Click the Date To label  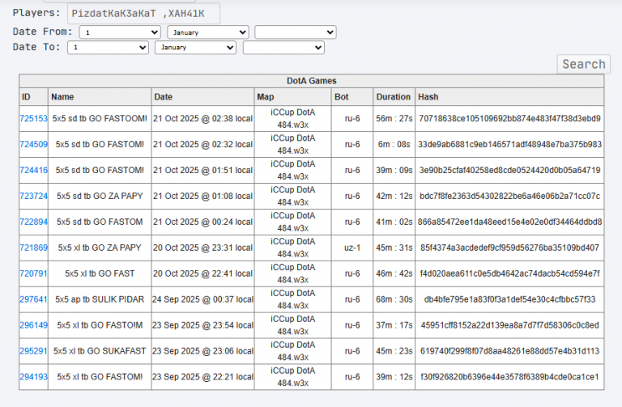click(x=36, y=47)
